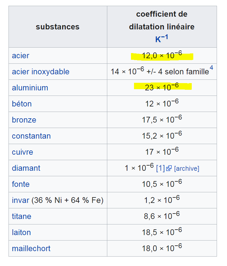
Task: Open the maillechort link
Action: [31, 249]
